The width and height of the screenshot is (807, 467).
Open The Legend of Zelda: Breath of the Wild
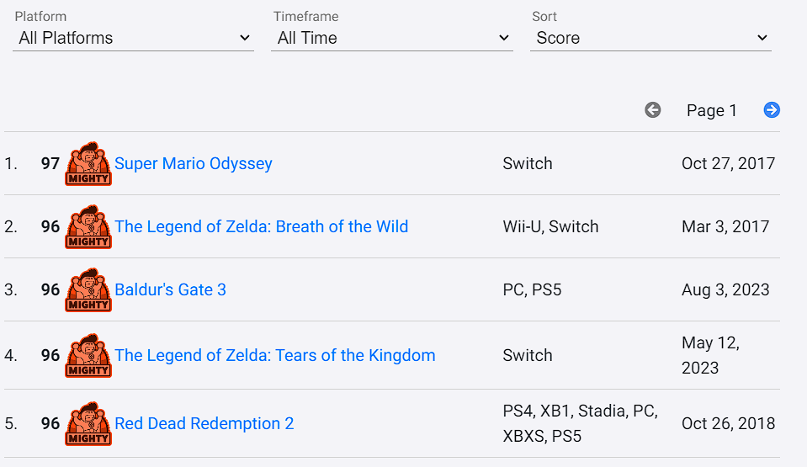(261, 226)
